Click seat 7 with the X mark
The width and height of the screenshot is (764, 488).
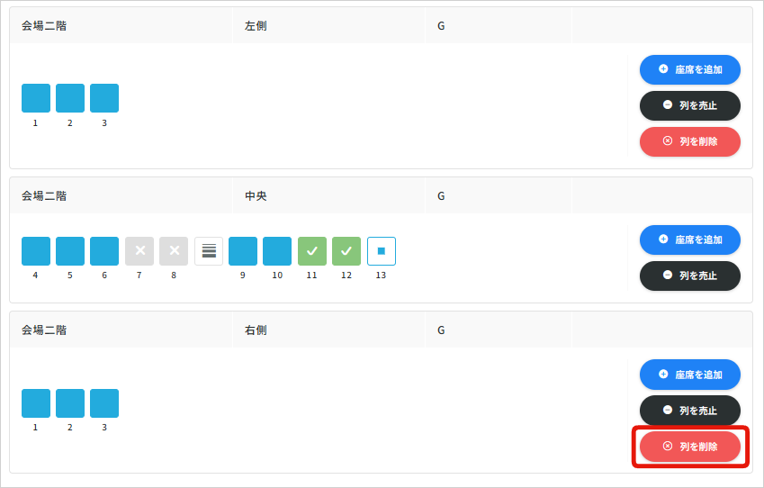[139, 251]
